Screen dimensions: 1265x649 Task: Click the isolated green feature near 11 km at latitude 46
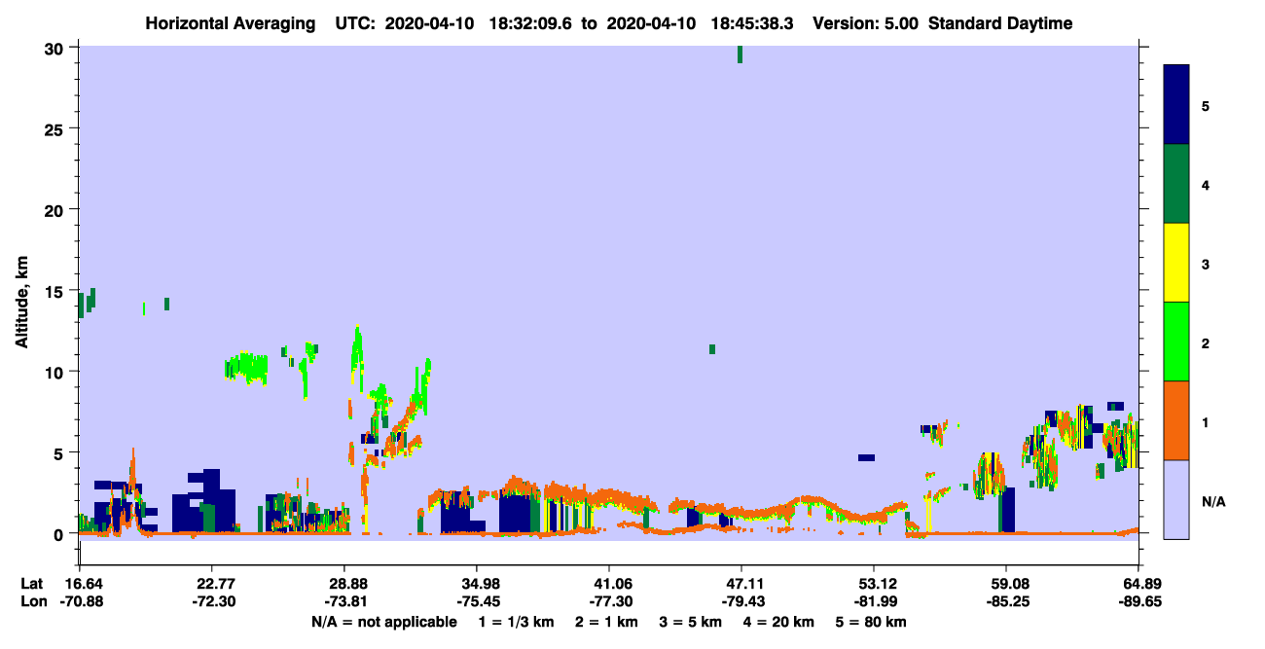(712, 349)
